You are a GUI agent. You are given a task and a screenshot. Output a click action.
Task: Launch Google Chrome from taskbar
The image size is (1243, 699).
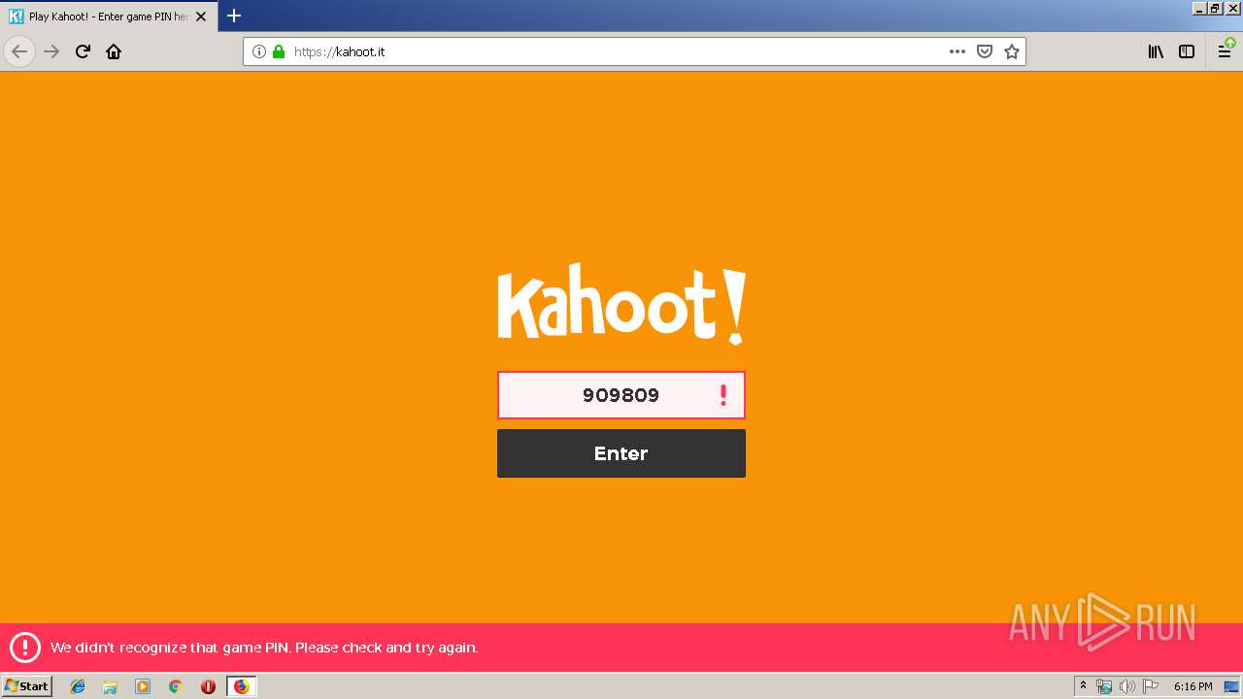pyautogui.click(x=176, y=686)
